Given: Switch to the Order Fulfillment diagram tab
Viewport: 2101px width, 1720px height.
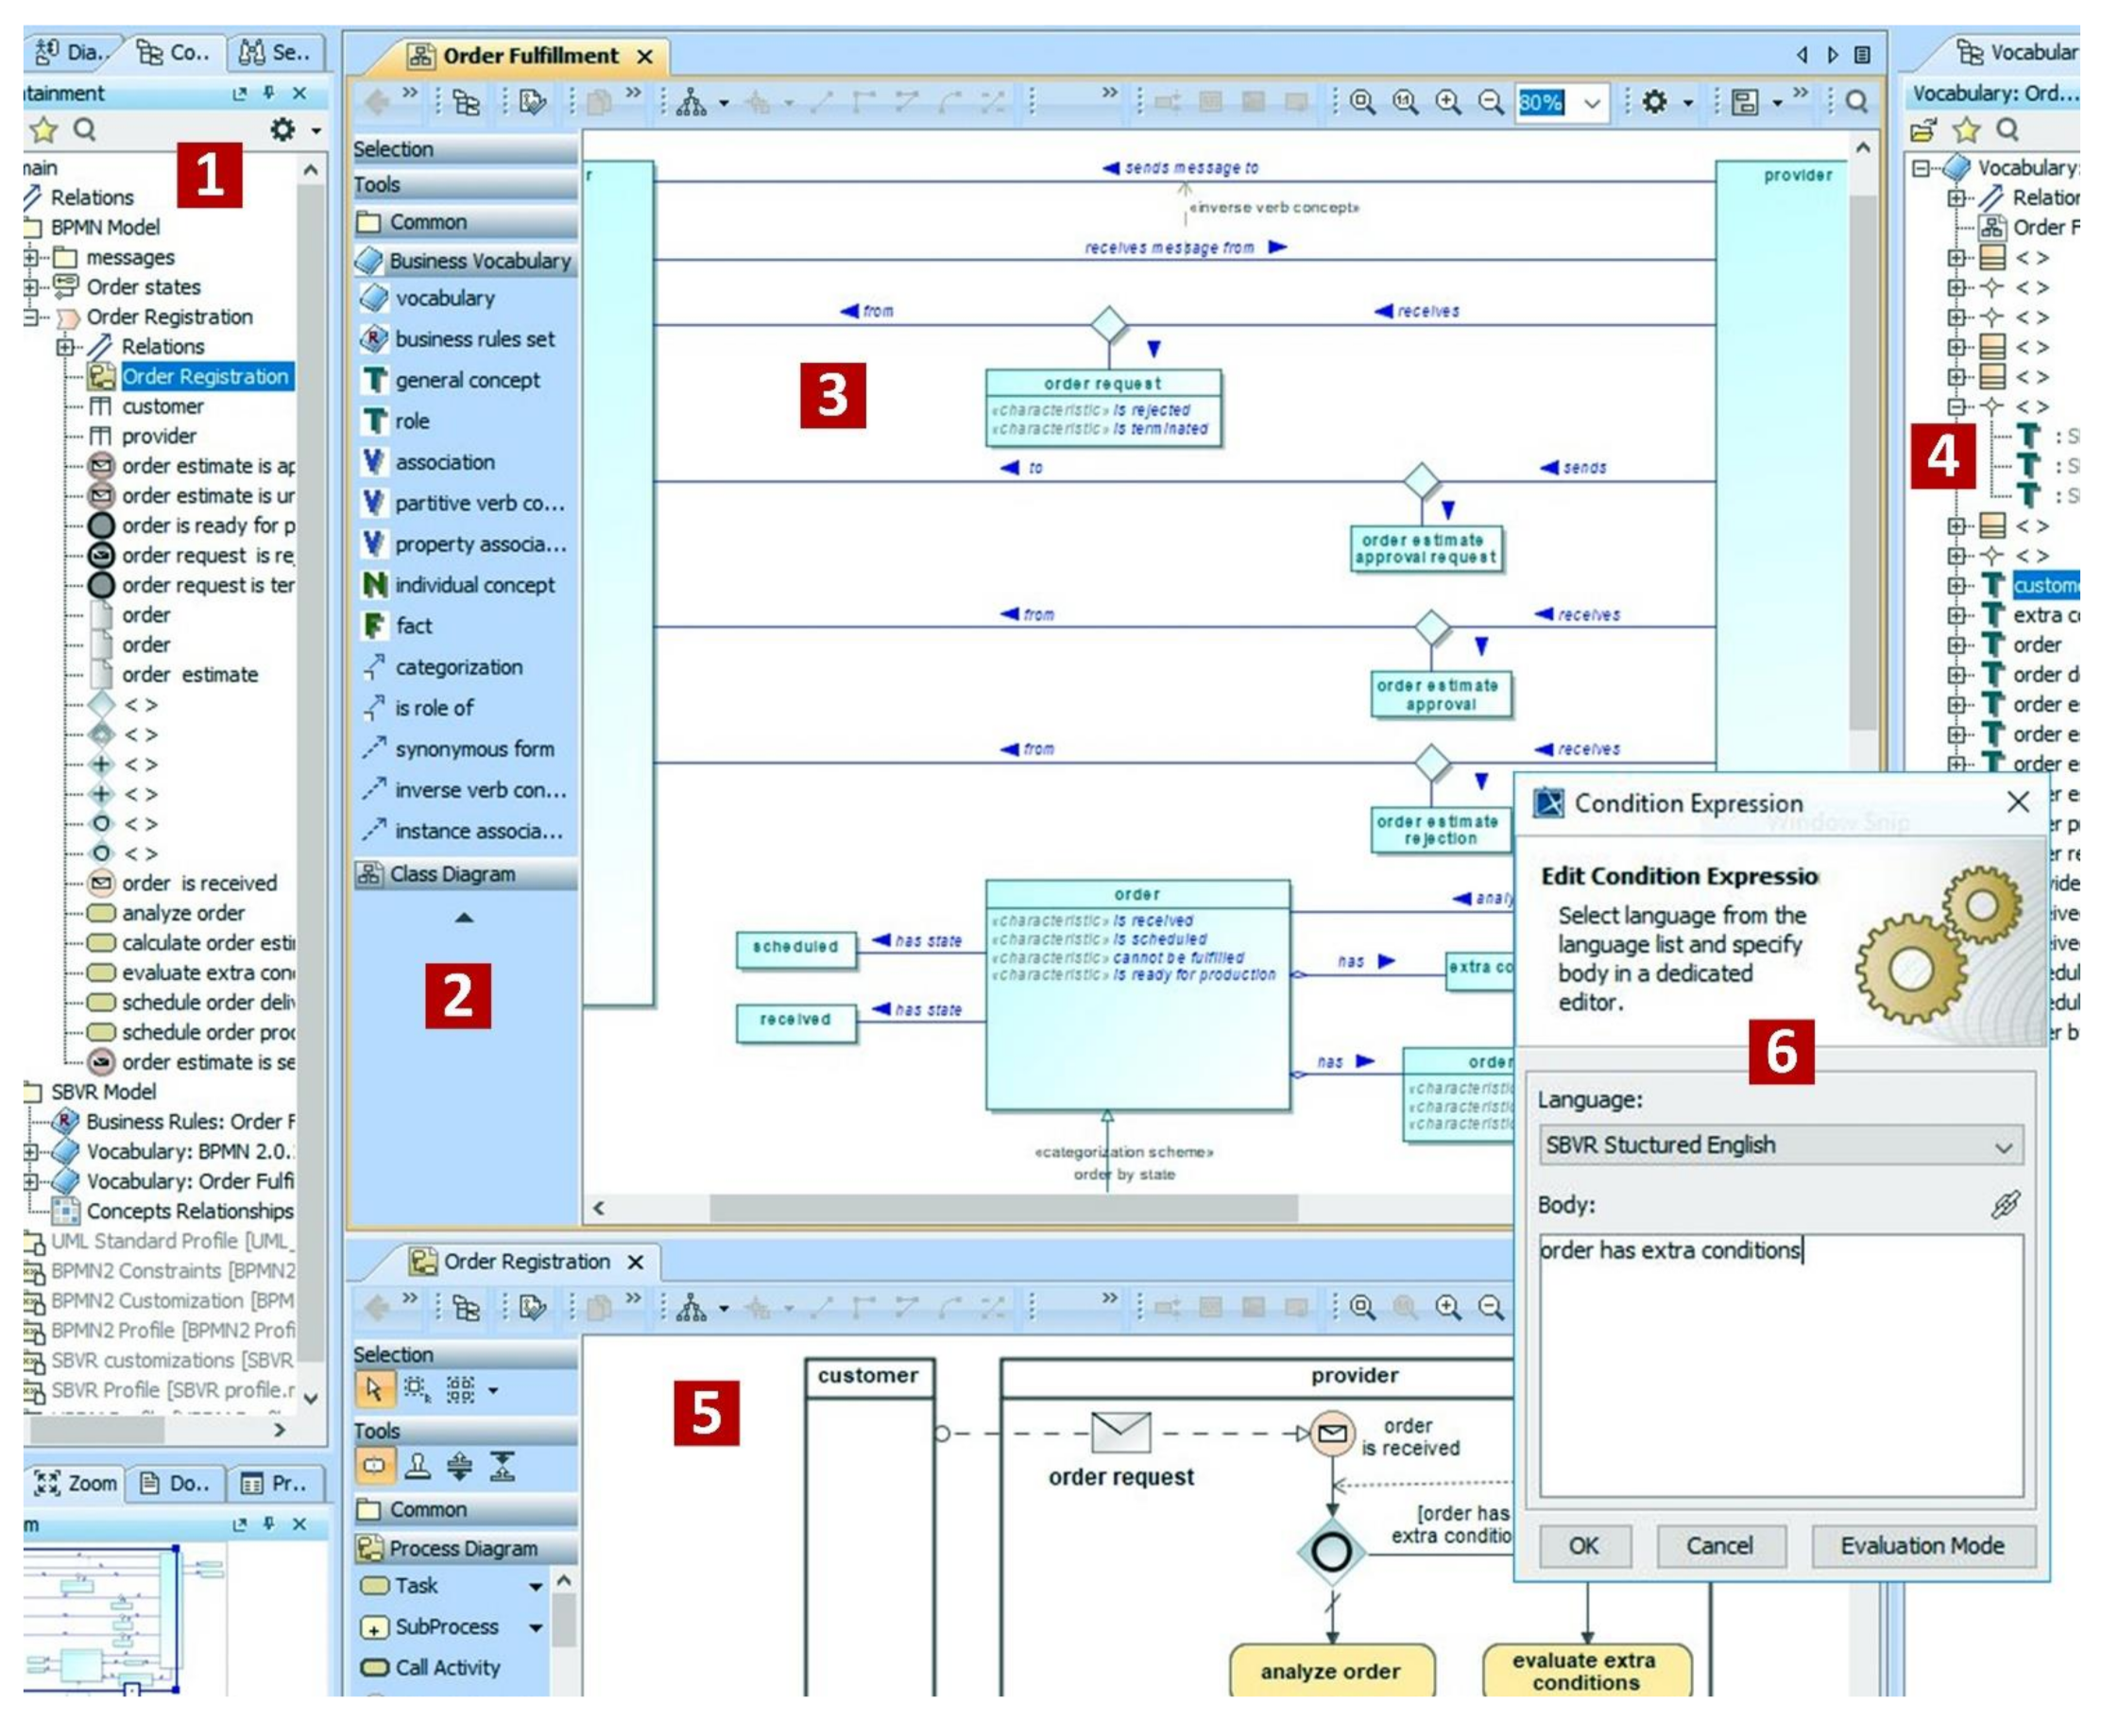Looking at the screenshot, I should click(x=529, y=57).
